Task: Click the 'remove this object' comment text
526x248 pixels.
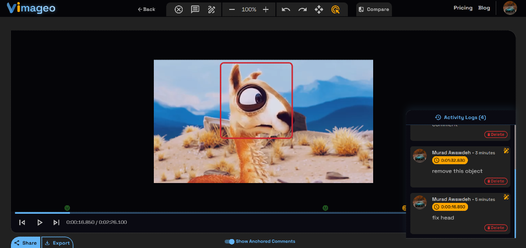Action: point(457,171)
